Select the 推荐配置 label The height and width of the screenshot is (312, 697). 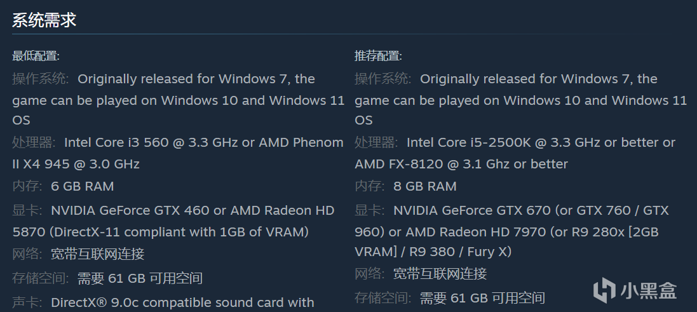click(x=378, y=56)
